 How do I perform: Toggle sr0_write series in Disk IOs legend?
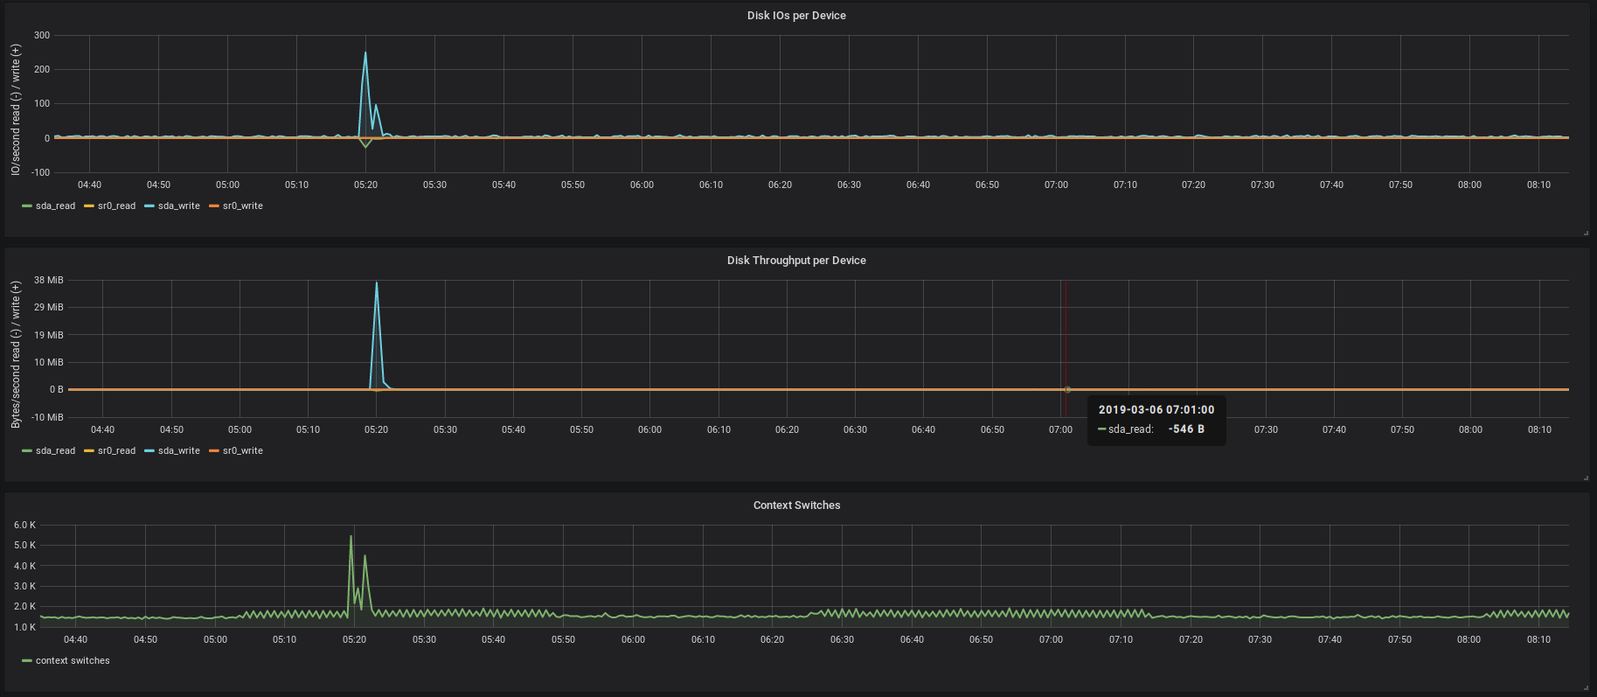(242, 206)
